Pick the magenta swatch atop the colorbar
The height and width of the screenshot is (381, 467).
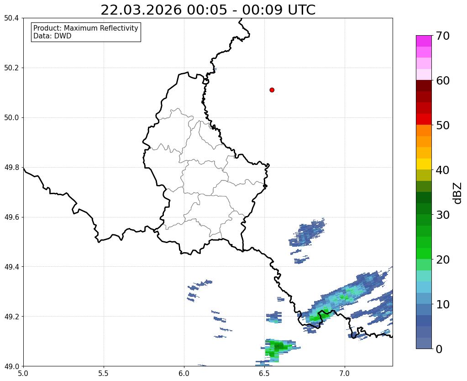click(424, 41)
